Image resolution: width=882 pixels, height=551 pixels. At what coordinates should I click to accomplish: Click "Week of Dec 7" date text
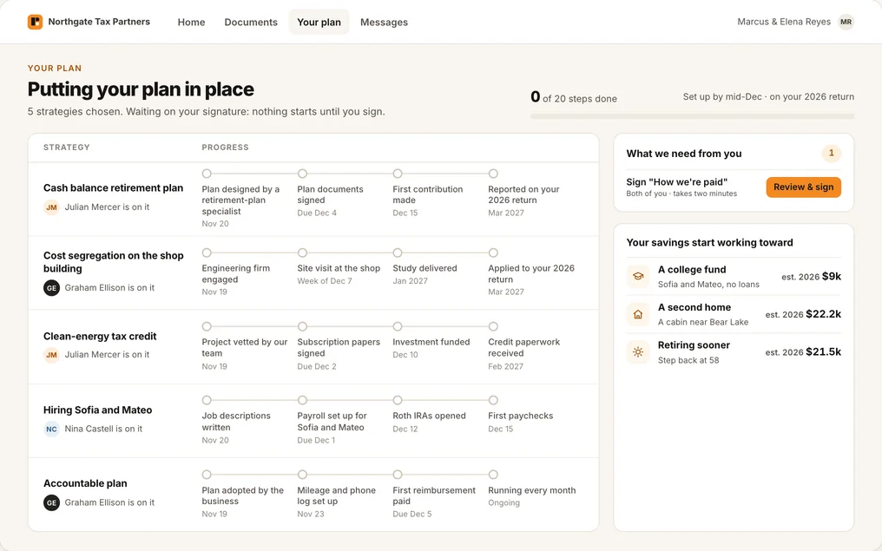[325, 281]
